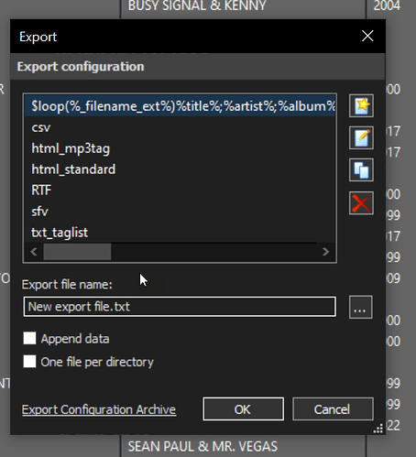Select the txt_taglist configuration
Viewport: 416px width, 457px height.
[x=180, y=233]
